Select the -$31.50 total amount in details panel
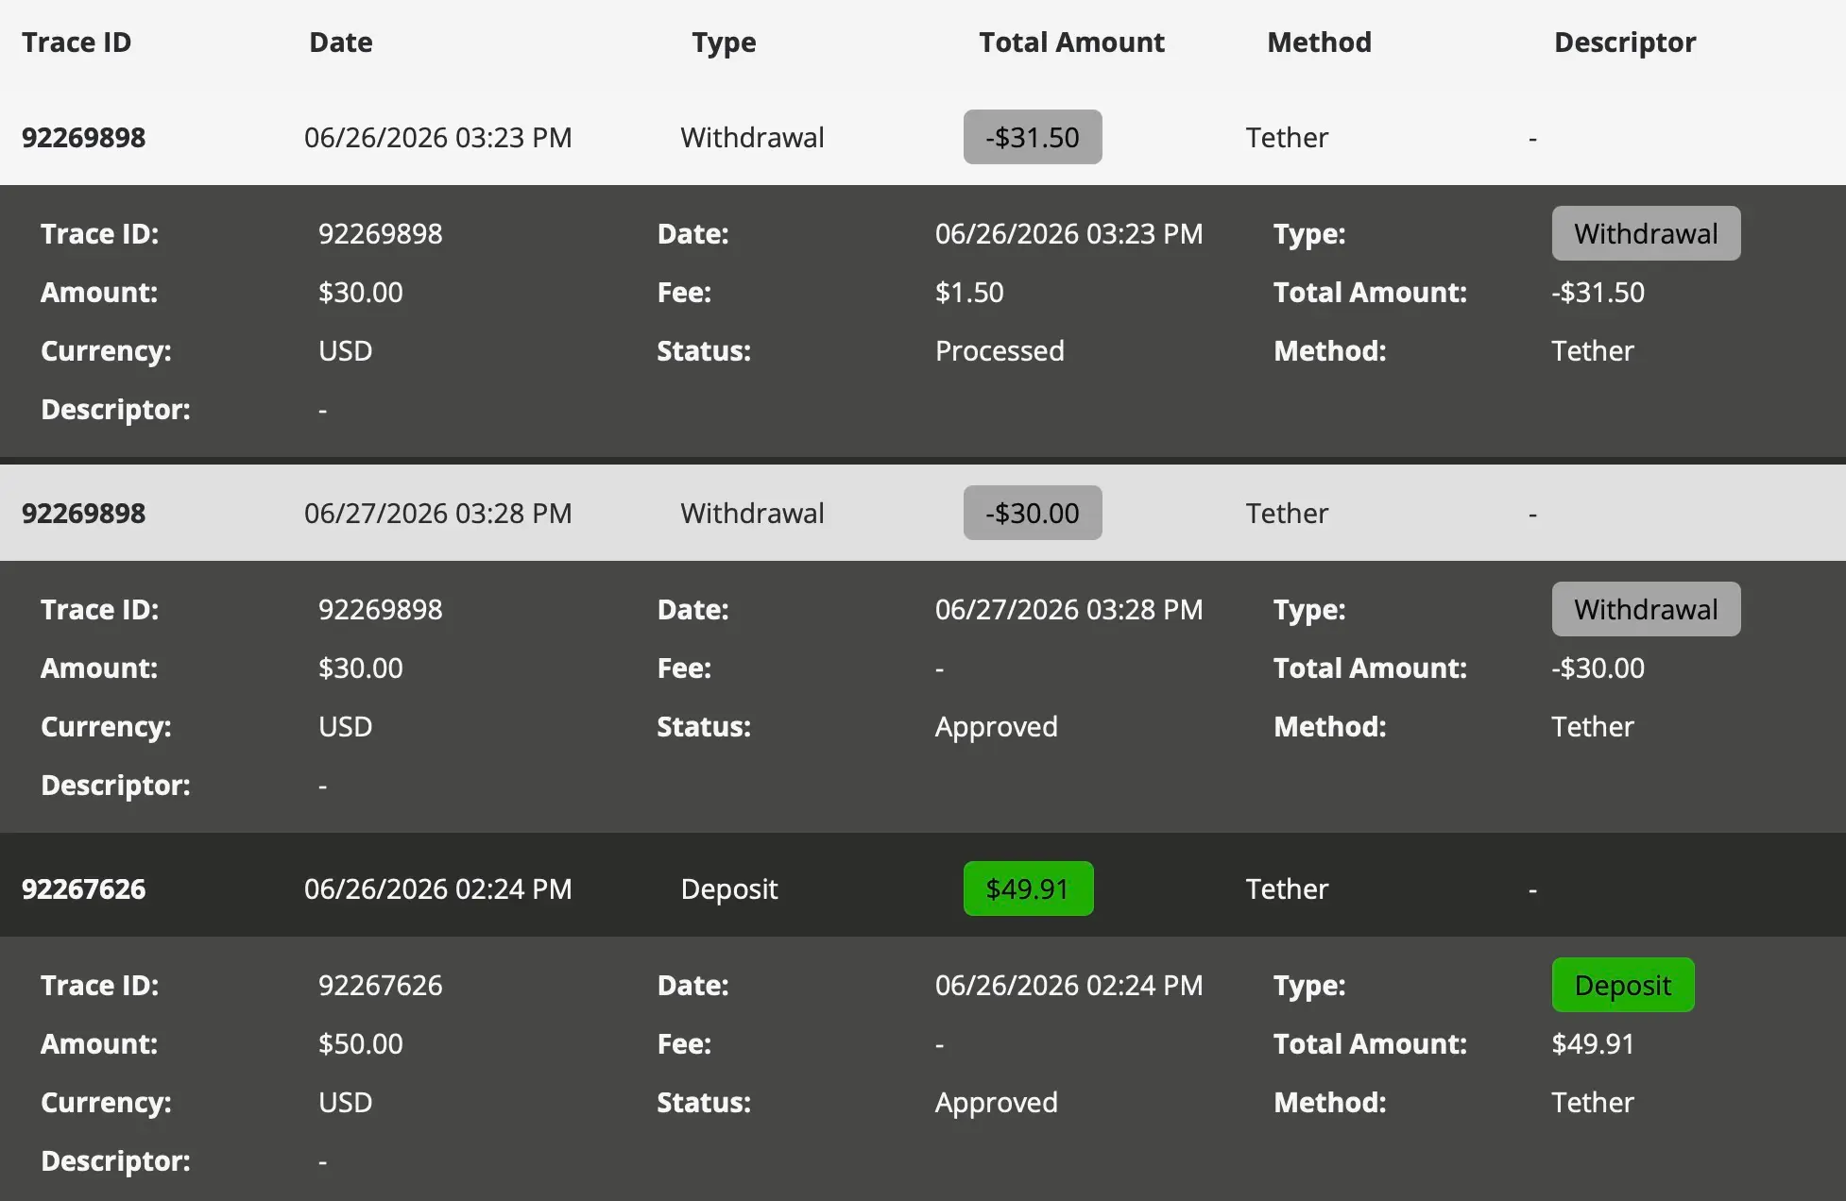The width and height of the screenshot is (1846, 1201). pos(1598,293)
